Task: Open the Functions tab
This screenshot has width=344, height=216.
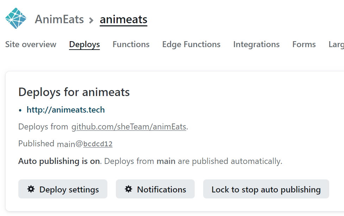Action: pos(131,44)
